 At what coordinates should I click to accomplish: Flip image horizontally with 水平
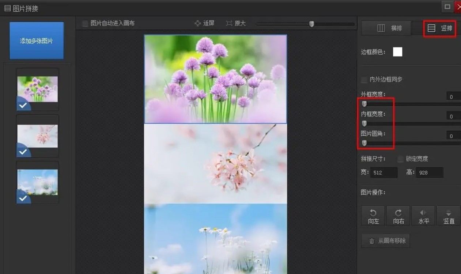click(423, 216)
